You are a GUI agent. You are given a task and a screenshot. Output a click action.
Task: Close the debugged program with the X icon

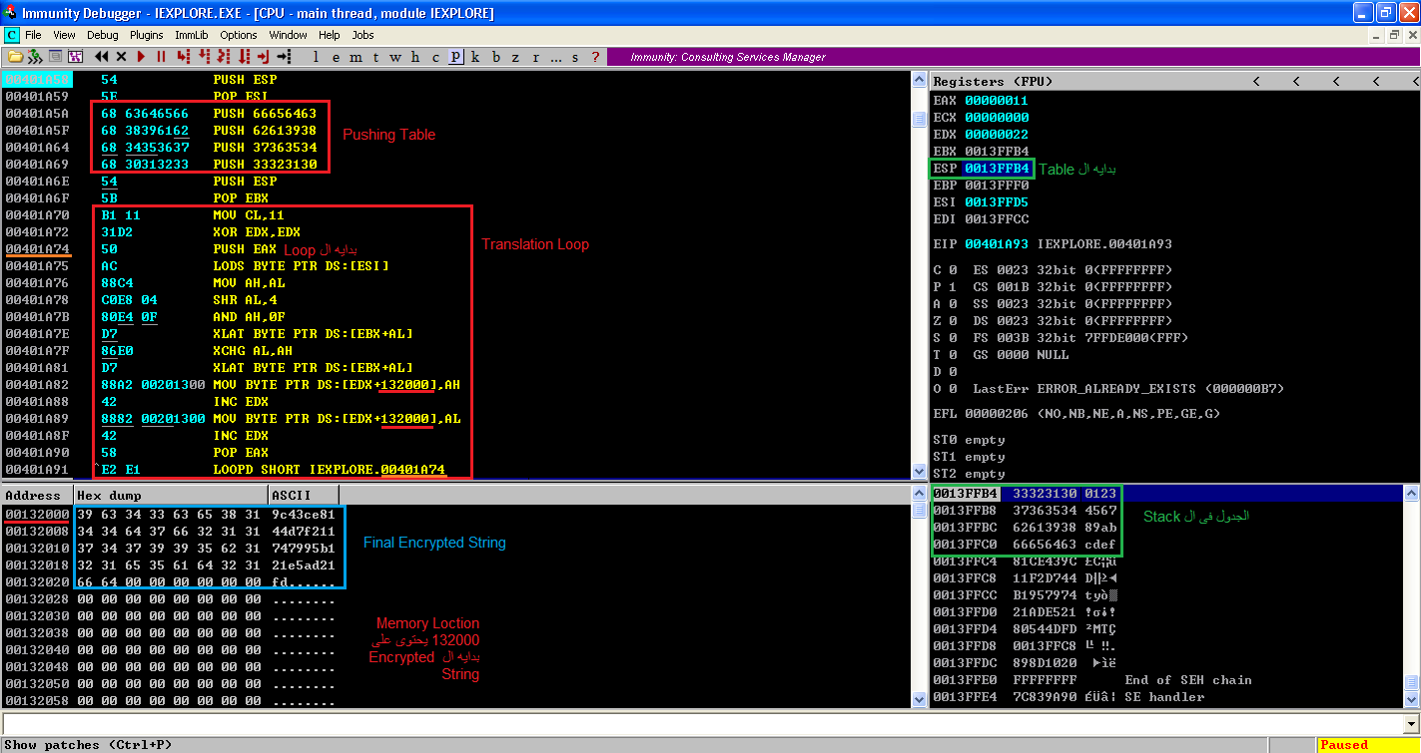(x=121, y=57)
